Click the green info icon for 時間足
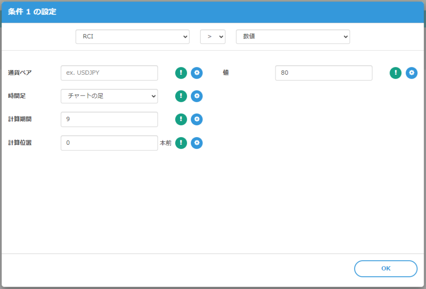This screenshot has width=426, height=289. [x=181, y=96]
